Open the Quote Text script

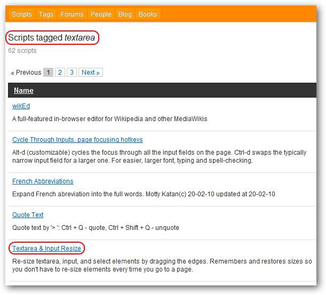[x=28, y=215]
